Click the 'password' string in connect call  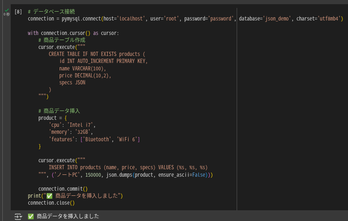pos(221,19)
